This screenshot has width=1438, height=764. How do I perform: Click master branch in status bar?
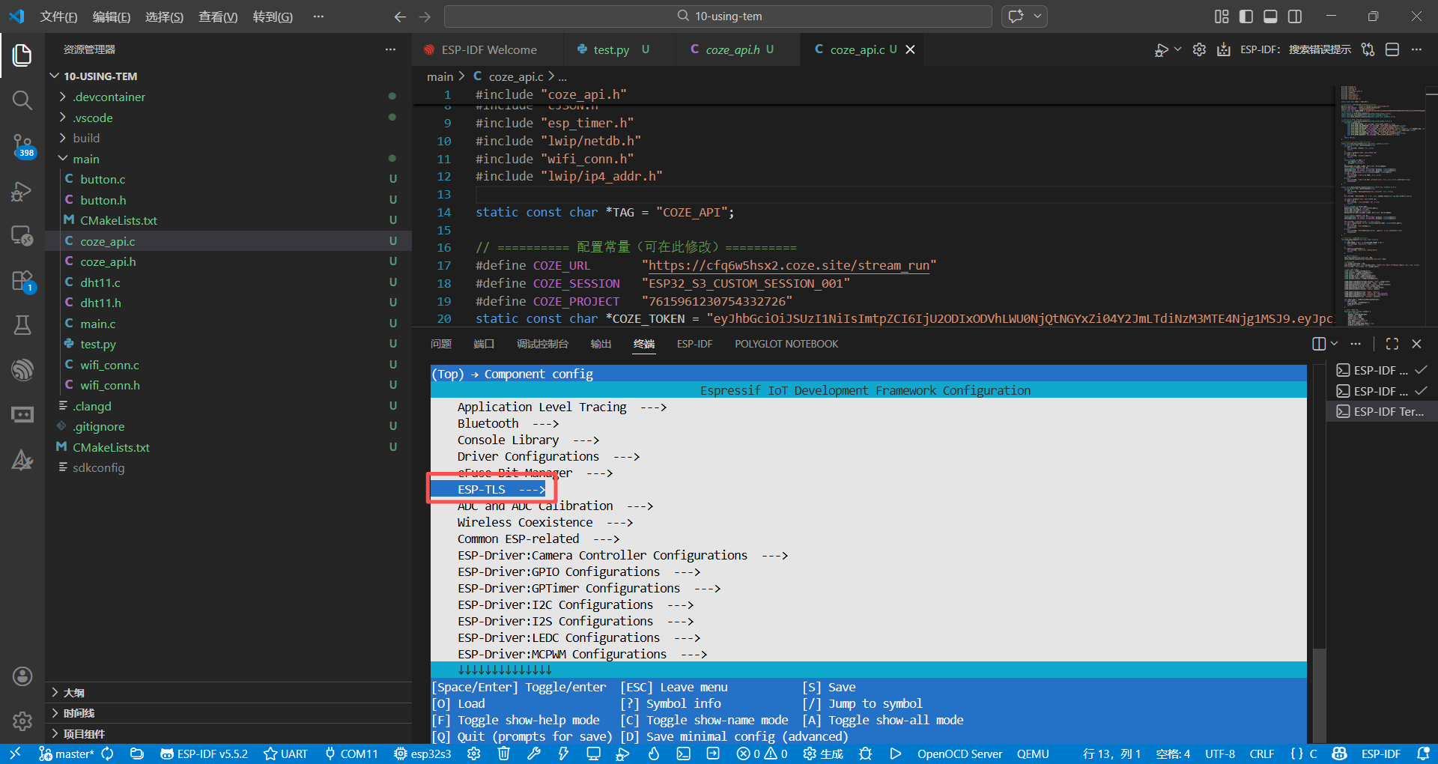click(x=67, y=754)
